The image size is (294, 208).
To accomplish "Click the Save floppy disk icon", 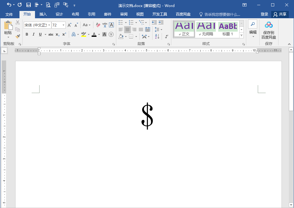I will pos(29,5).
